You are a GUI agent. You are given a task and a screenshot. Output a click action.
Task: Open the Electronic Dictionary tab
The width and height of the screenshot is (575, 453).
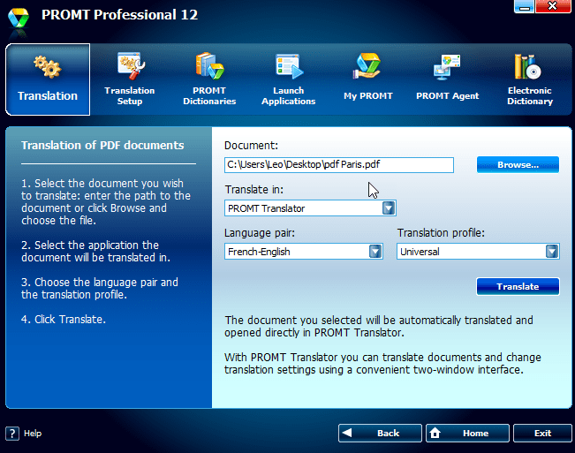(x=530, y=79)
